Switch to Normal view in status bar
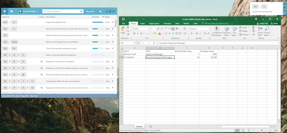The image size is (287, 133). [237, 130]
